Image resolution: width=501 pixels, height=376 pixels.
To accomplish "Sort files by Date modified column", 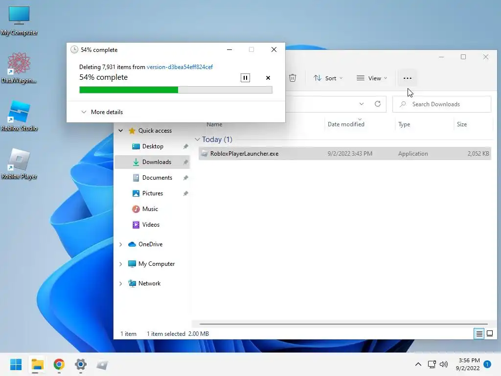I will [346, 124].
